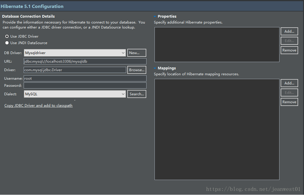The width and height of the screenshot is (304, 195).
Task: Click the Password: label
Action: pos(13,85)
